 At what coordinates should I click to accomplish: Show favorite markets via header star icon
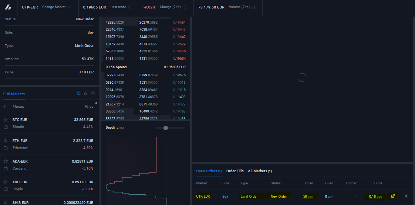click(85, 93)
